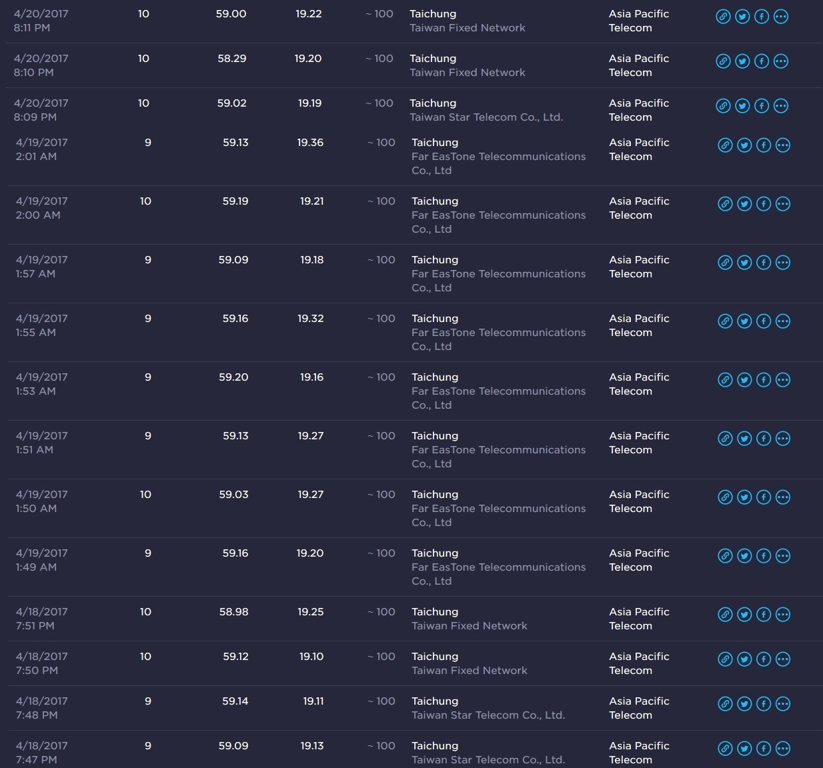This screenshot has width=823, height=768.
Task: Copy result link for 7:48 PM test
Action: coord(725,704)
